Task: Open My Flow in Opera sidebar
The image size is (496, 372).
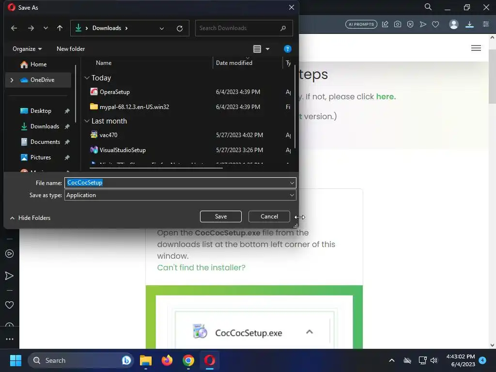Action: click(x=10, y=276)
